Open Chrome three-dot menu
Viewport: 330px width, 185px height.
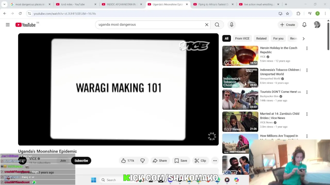point(325,13)
